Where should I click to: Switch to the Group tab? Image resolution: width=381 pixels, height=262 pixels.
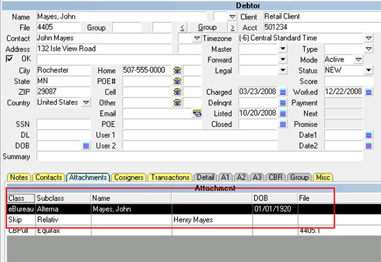point(299,177)
